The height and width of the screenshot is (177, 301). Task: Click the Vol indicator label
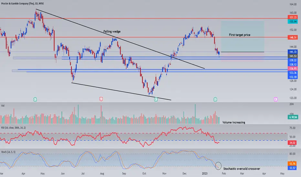pyautogui.click(x=3, y=106)
